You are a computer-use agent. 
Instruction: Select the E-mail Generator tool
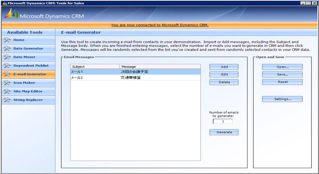[x=29, y=74]
